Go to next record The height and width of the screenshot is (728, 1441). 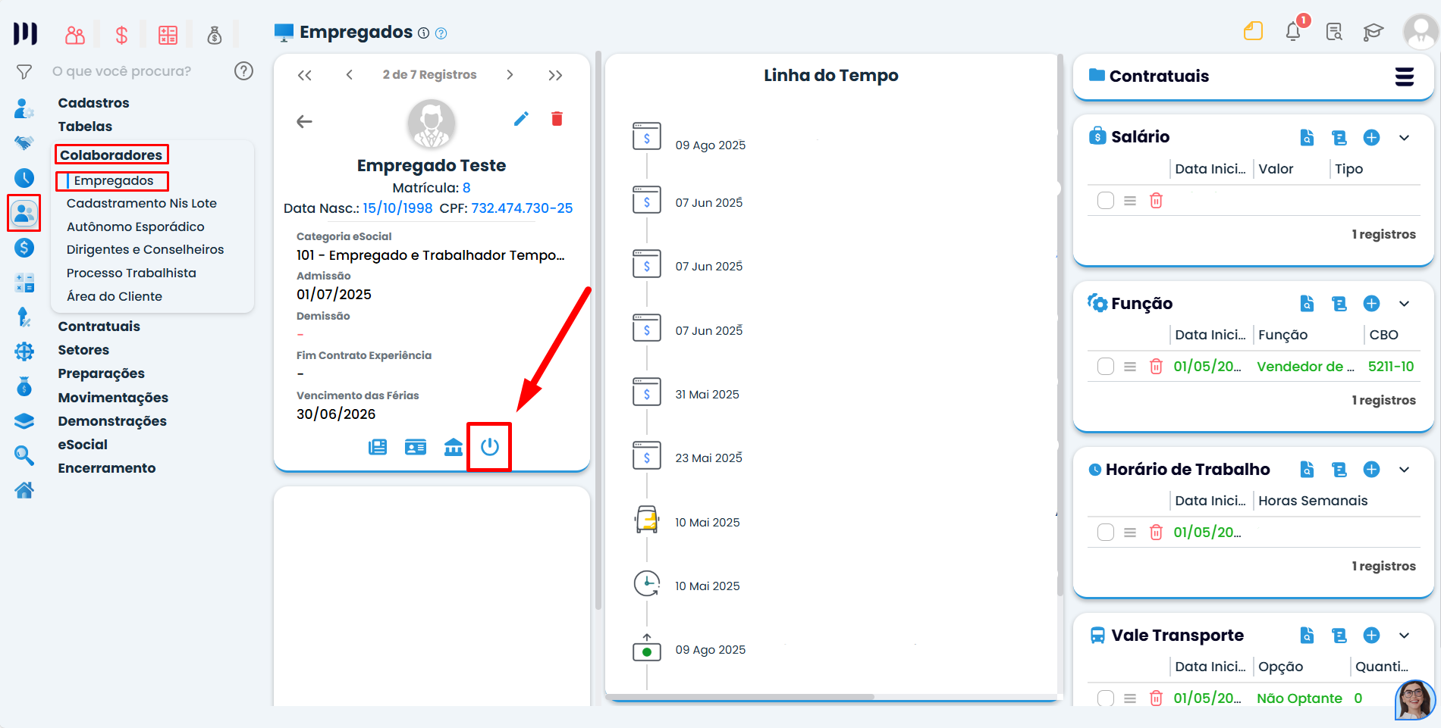(510, 75)
